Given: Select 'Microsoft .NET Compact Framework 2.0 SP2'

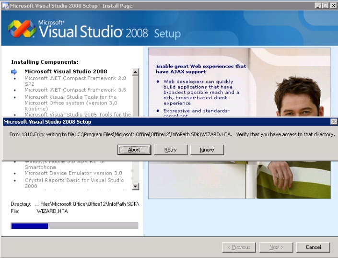Looking at the screenshot, I should point(75,81).
